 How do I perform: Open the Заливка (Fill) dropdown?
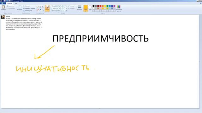[72, 8]
